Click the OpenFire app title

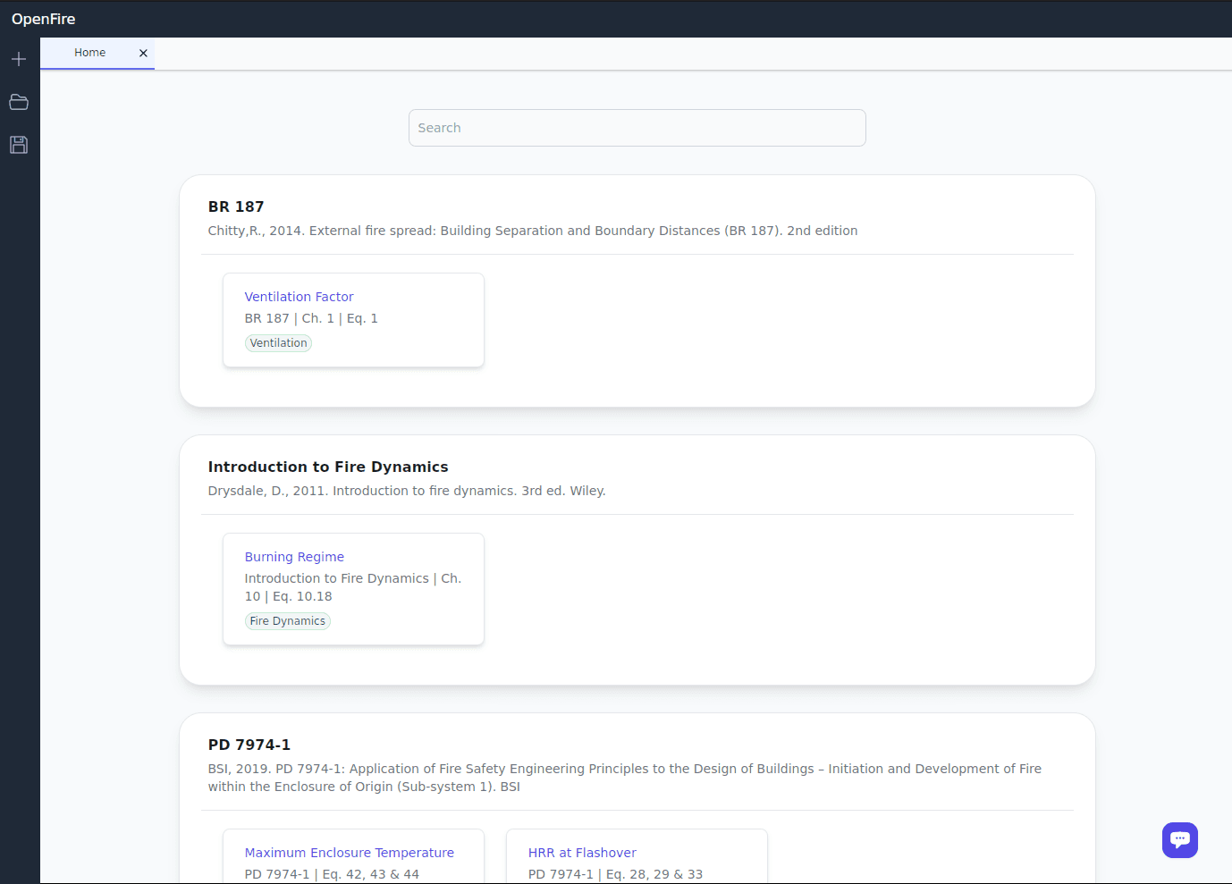pos(43,19)
